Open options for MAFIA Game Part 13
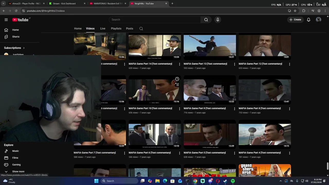This screenshot has width=329, height=185. [x=234, y=64]
